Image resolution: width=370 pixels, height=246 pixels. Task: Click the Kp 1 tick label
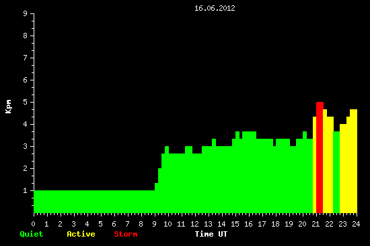[26, 190]
